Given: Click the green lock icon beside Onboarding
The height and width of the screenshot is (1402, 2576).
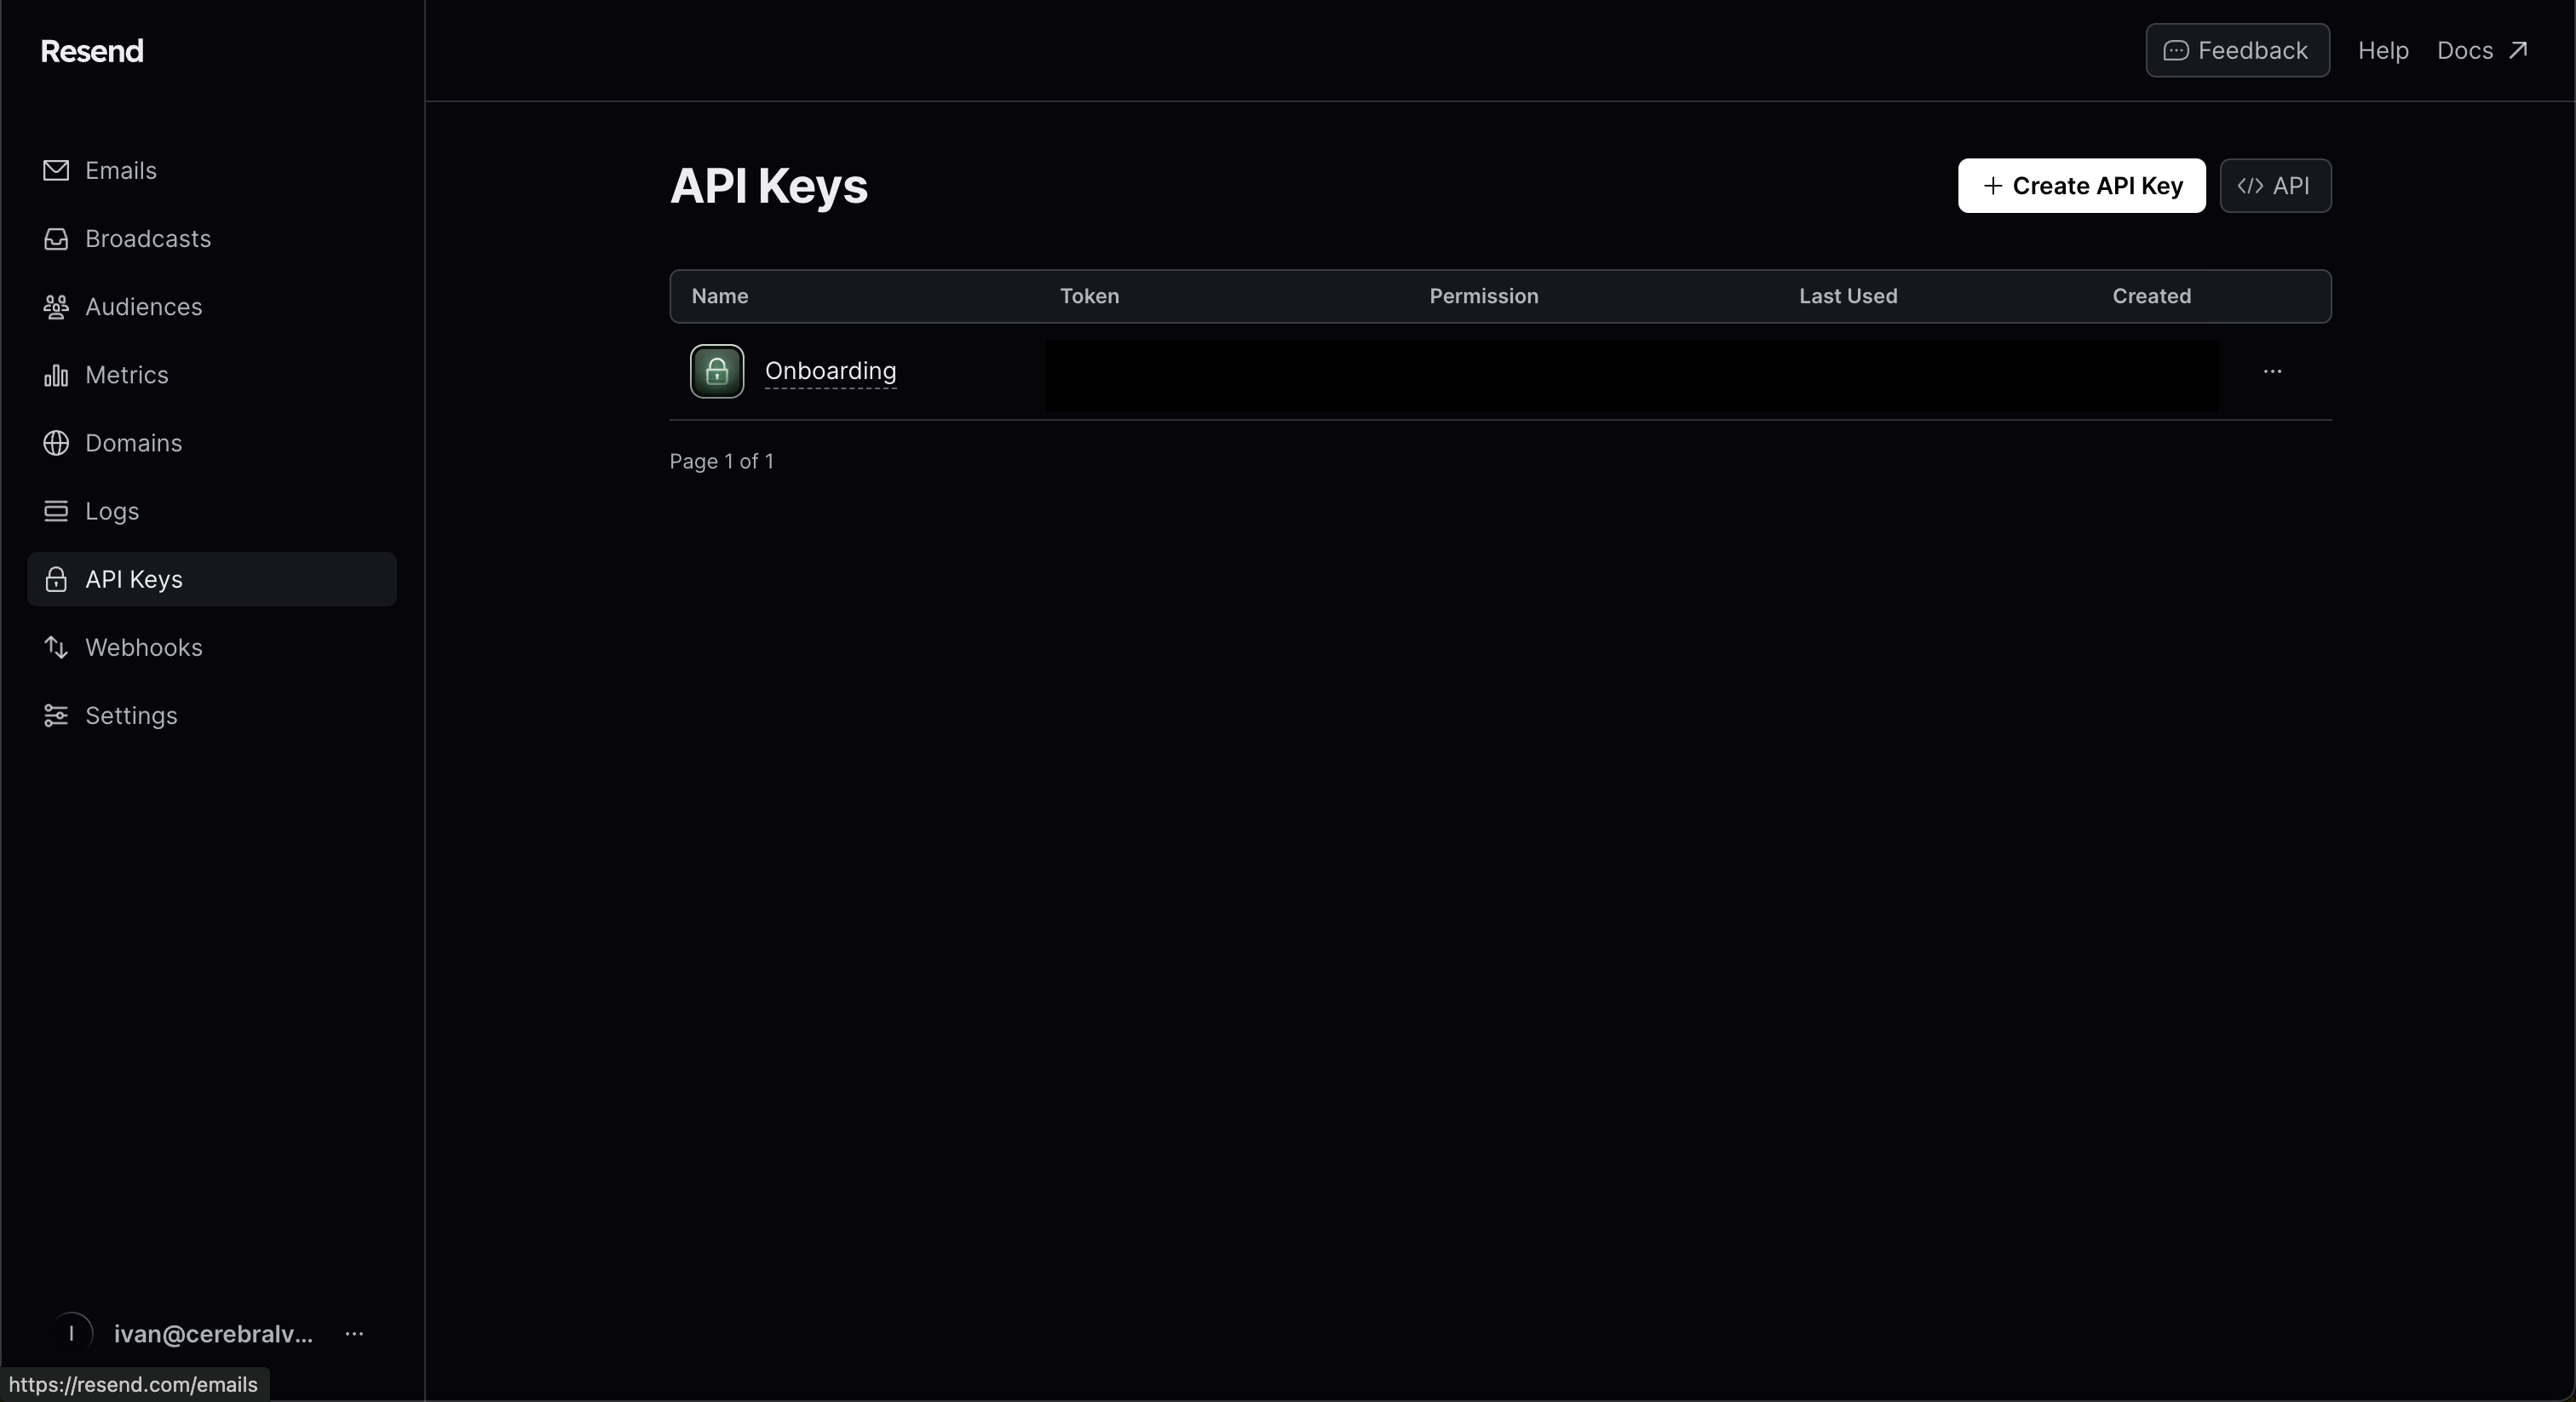Looking at the screenshot, I should tap(717, 371).
